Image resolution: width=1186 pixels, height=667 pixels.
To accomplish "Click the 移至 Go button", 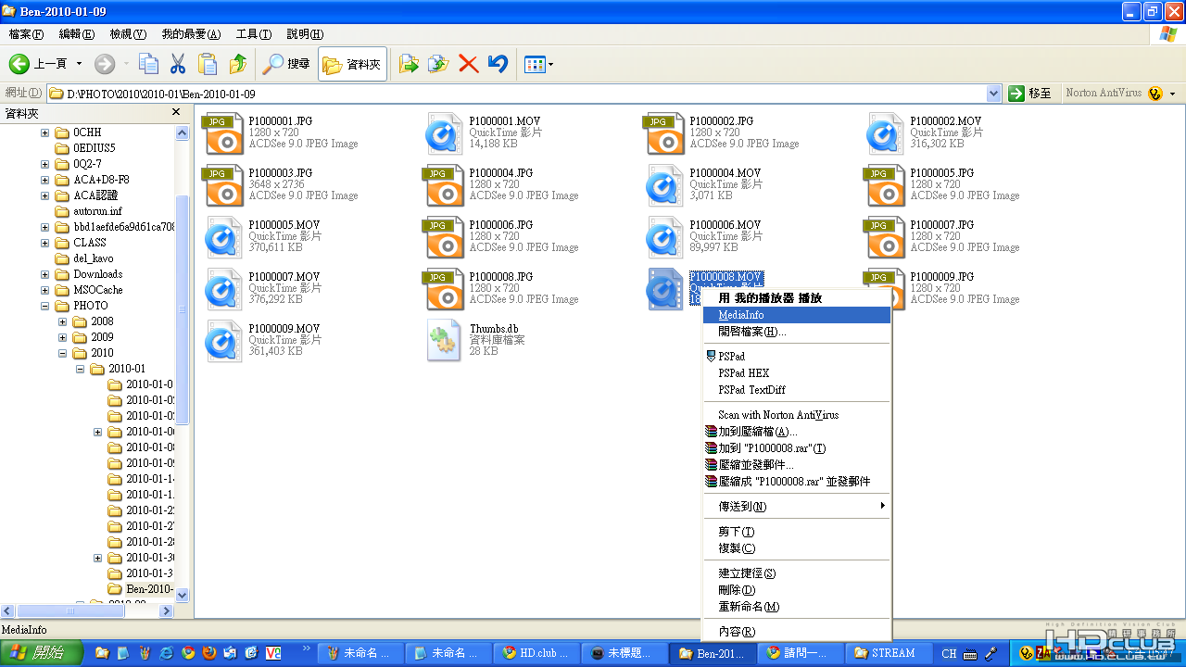I will [1031, 94].
